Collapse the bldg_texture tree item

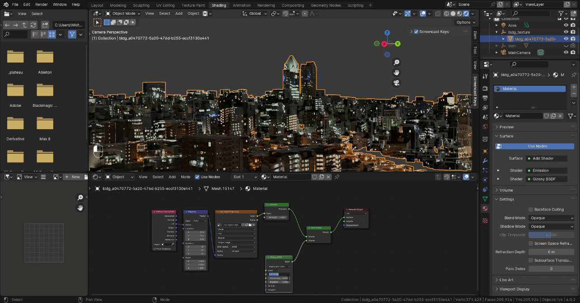[497, 32]
